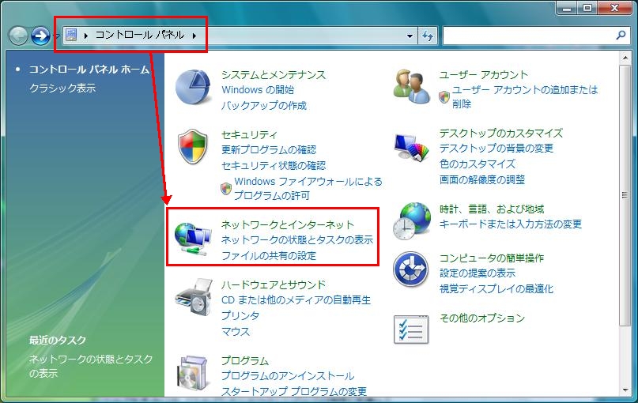Click the User Accounts people icon
Image resolution: width=638 pixels, height=403 pixels.
point(411,86)
